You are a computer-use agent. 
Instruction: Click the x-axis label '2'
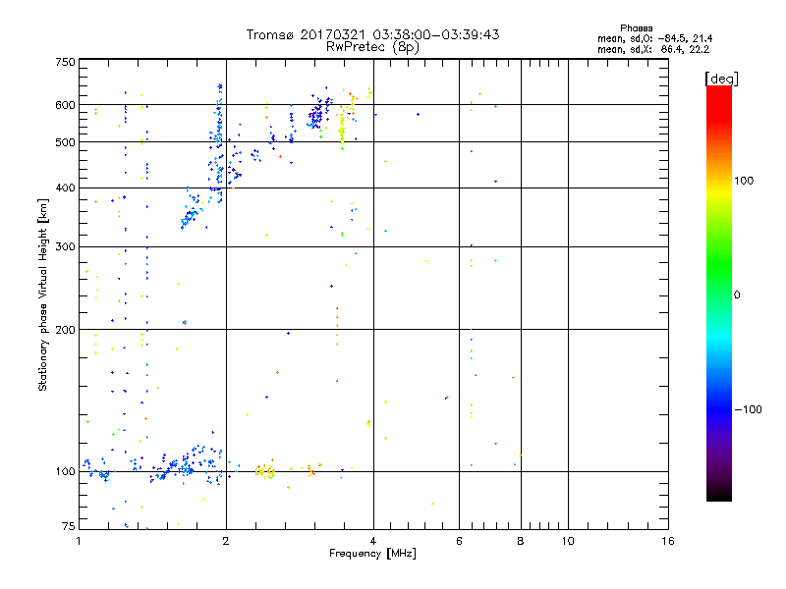pyautogui.click(x=226, y=541)
